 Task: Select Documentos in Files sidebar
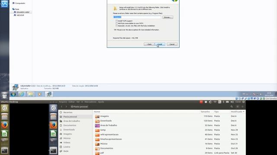70,125
